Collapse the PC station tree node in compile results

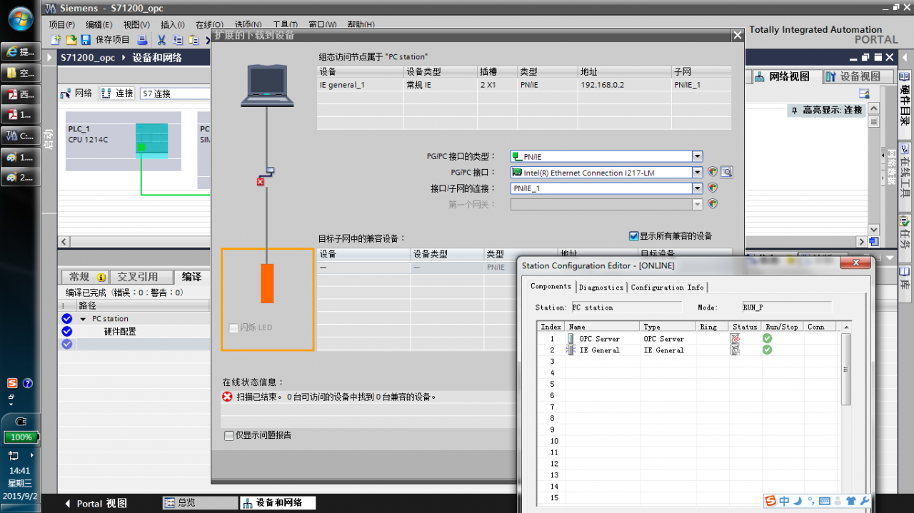[84, 319]
